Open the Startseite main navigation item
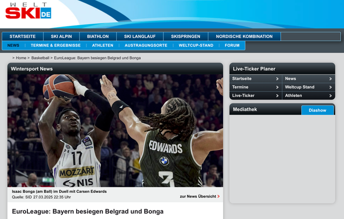The width and height of the screenshot is (344, 219). tap(22, 36)
